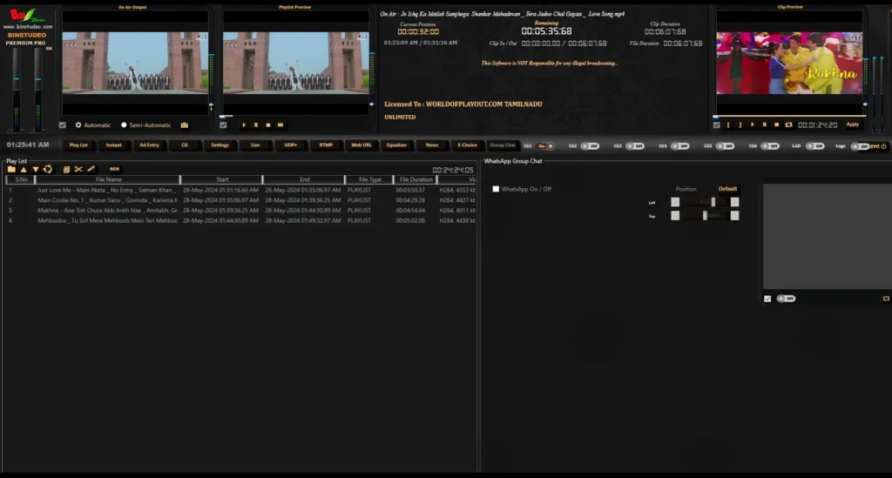This screenshot has width=892, height=478.
Task: Click the copy icon in the Play List toolbar
Action: (66, 170)
